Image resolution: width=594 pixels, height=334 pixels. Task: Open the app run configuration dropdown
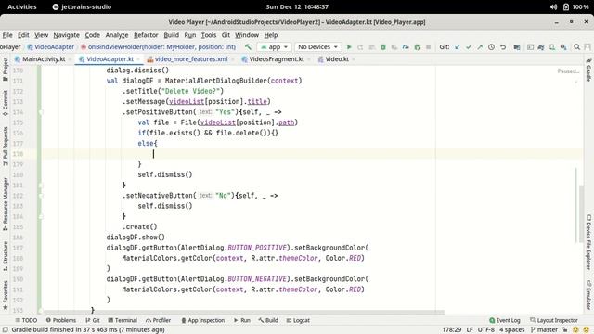[x=275, y=47]
